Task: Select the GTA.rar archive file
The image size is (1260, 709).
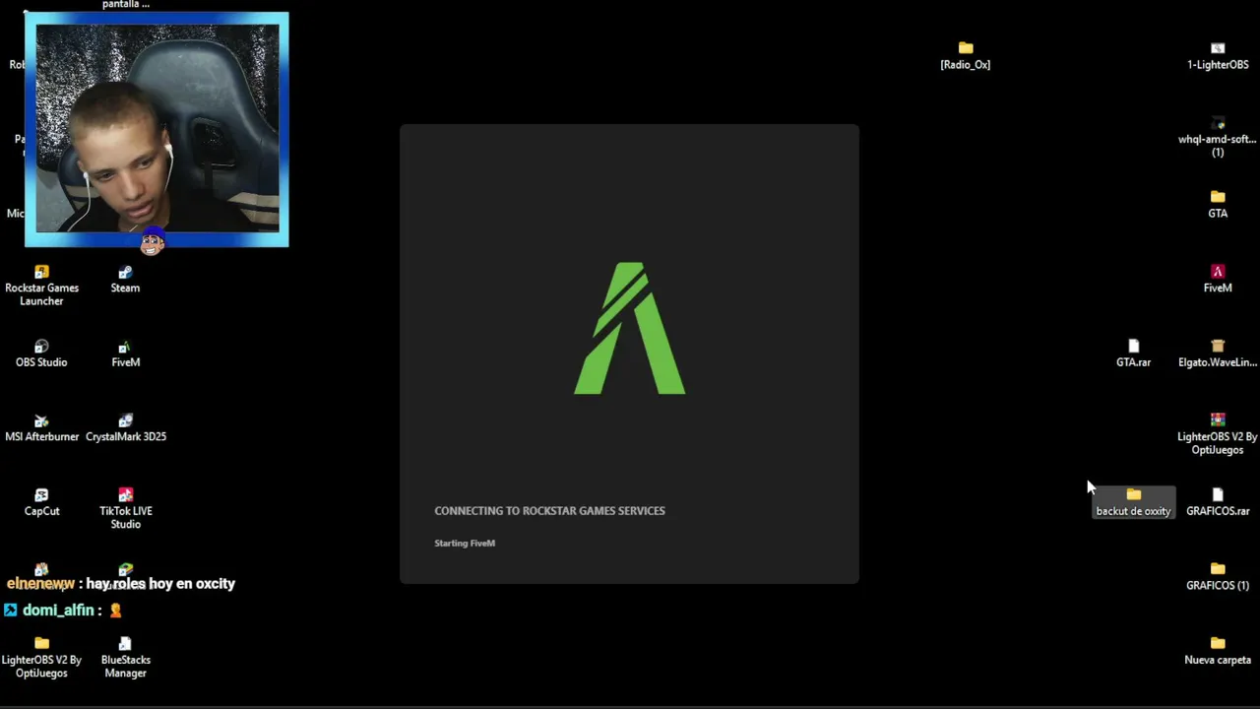Action: (x=1133, y=354)
